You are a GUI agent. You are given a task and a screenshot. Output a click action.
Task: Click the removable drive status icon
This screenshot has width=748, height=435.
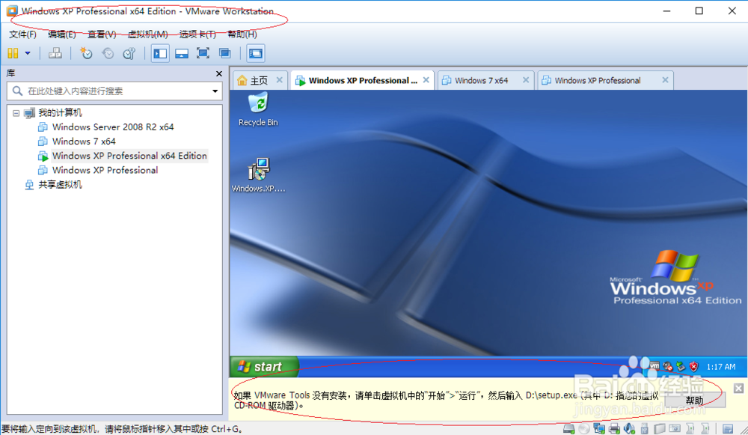[659, 429]
